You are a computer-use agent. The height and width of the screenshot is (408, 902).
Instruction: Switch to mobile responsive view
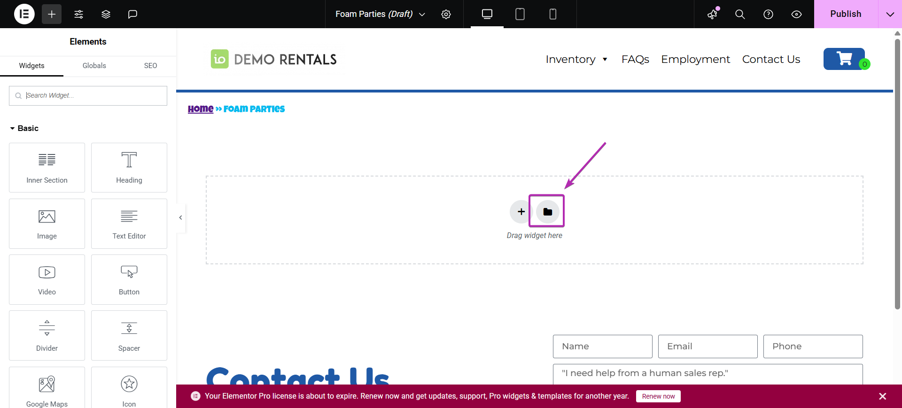point(552,14)
